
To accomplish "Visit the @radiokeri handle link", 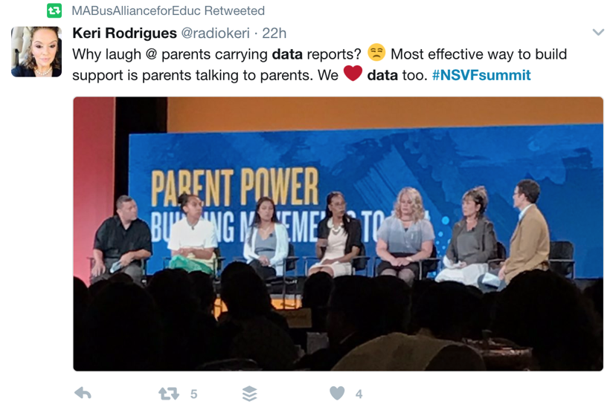I will [216, 33].
